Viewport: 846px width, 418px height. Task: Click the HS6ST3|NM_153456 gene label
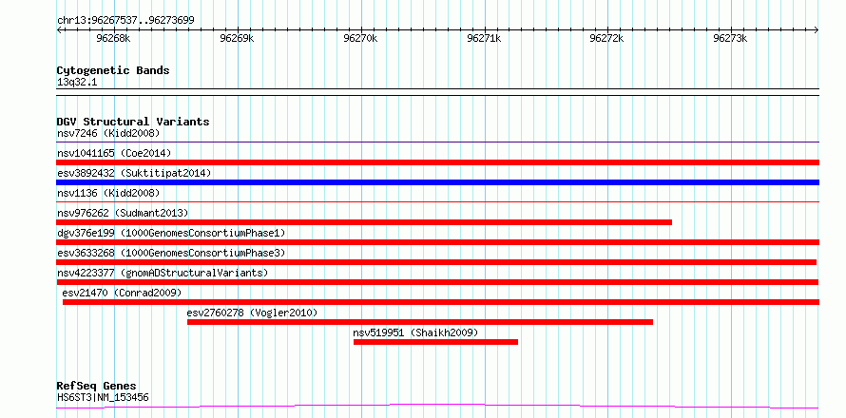coord(103,398)
